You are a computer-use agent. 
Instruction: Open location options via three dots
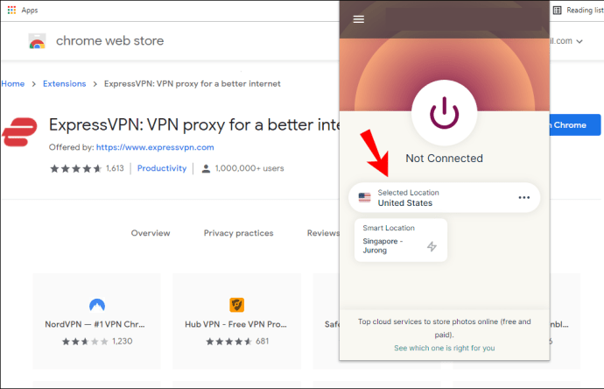point(523,197)
